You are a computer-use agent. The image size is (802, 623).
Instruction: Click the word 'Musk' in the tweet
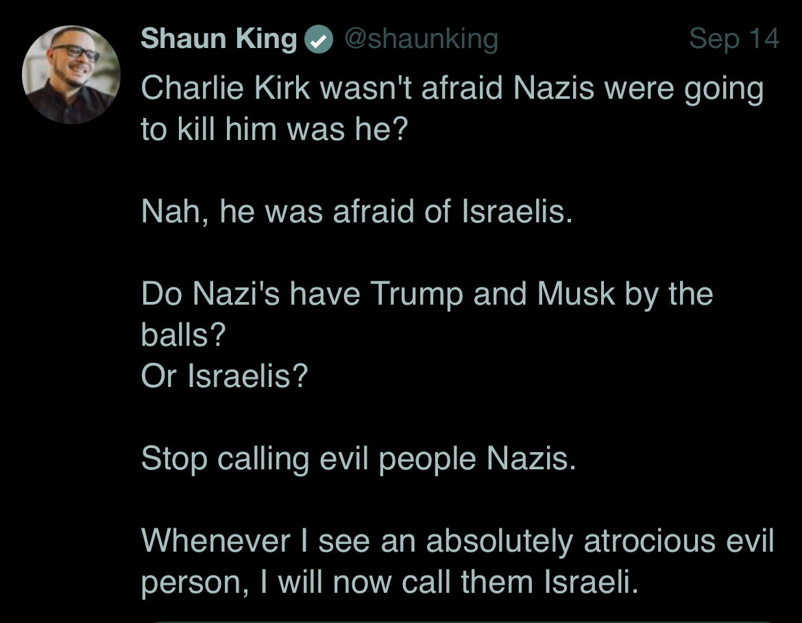pos(576,294)
